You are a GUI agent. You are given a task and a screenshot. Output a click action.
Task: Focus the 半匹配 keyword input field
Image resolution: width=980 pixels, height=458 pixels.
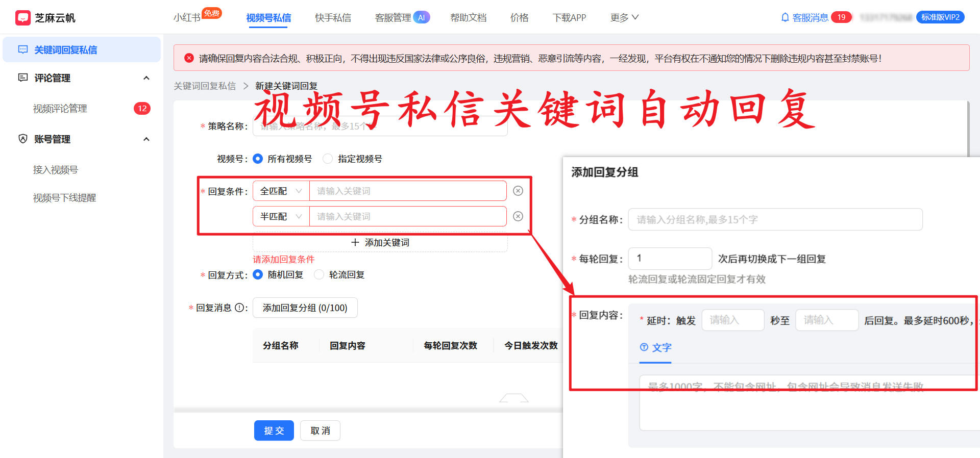point(408,216)
